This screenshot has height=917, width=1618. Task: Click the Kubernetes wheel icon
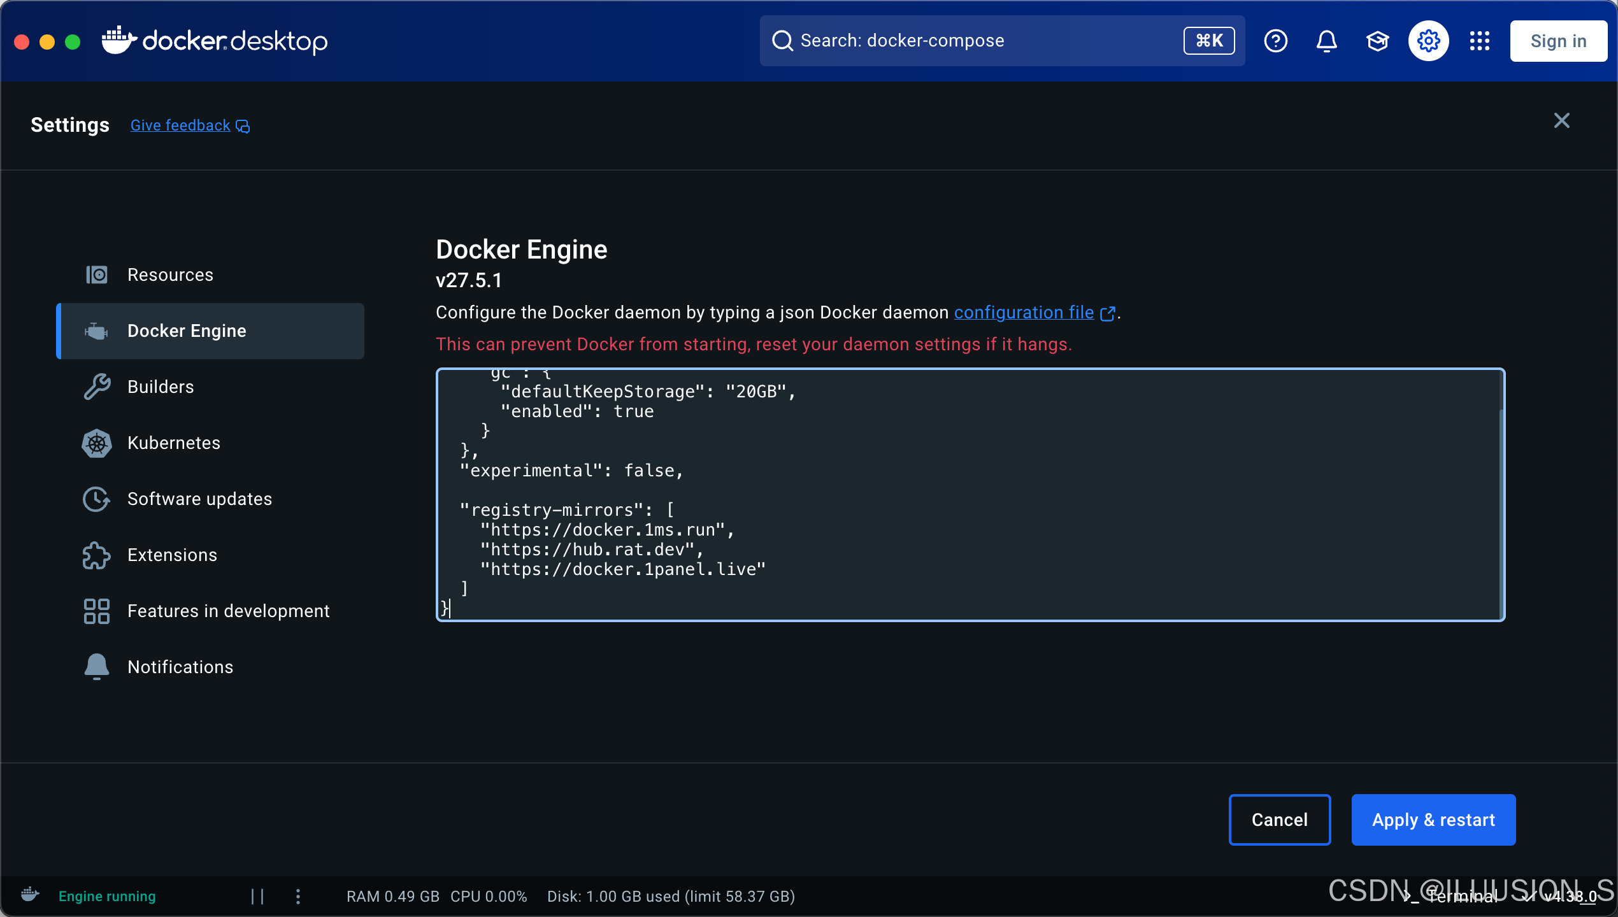tap(97, 443)
